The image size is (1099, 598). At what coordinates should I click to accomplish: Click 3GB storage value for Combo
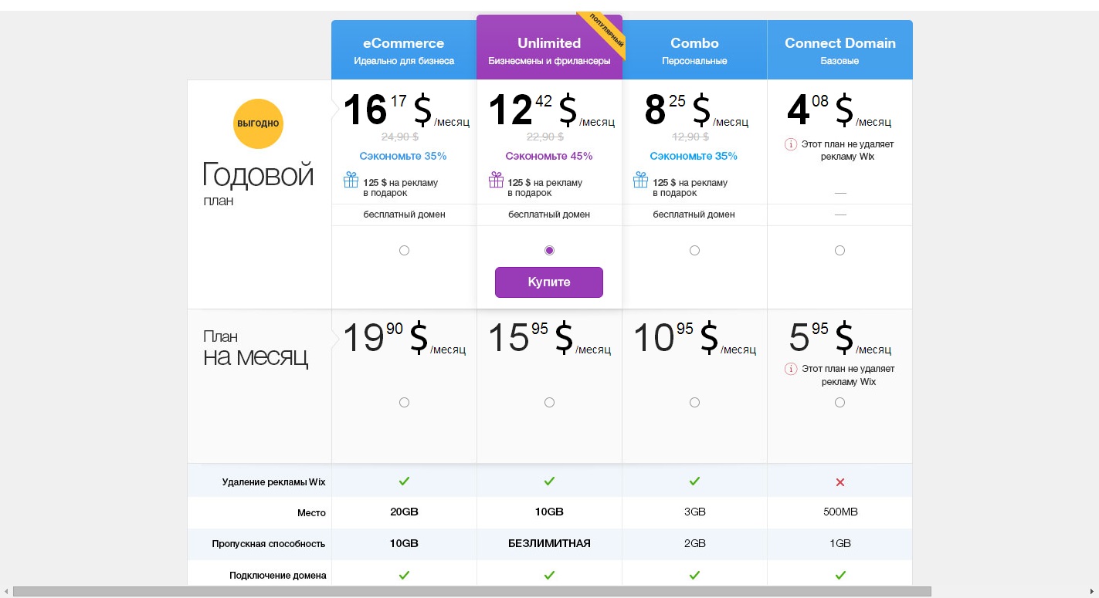694,512
